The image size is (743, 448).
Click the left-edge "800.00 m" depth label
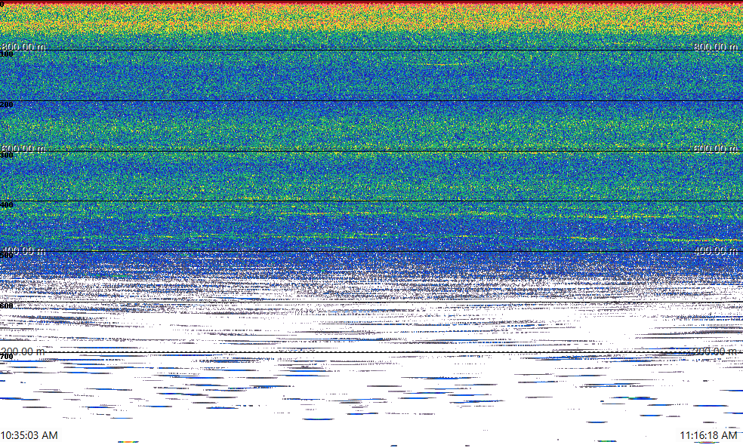(23, 46)
